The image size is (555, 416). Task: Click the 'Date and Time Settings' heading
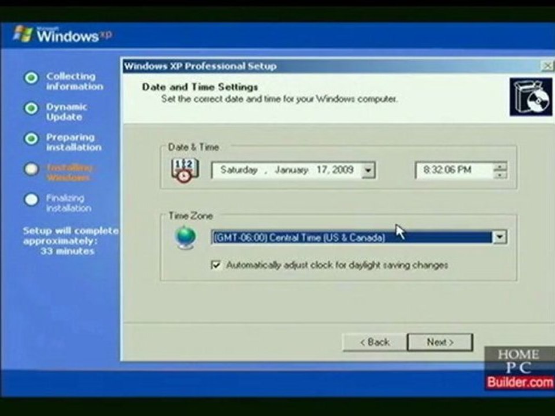coord(200,87)
